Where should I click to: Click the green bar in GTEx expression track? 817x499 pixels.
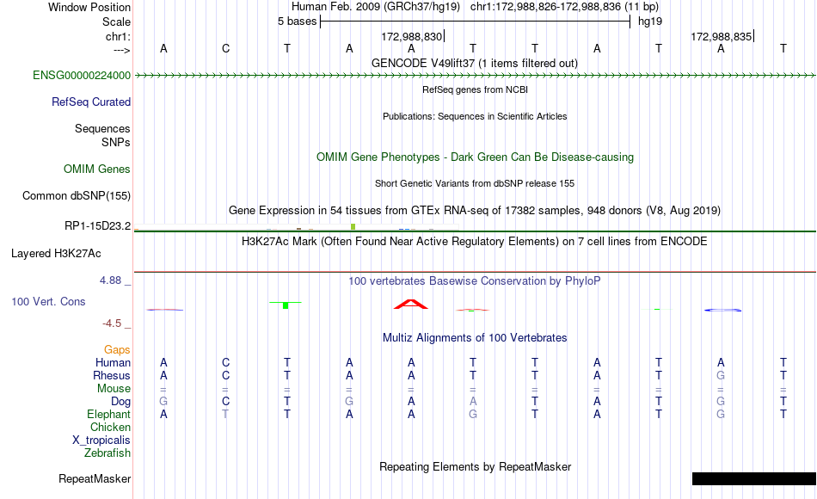click(353, 227)
